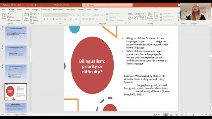Open the Shape Outline dropdown
The height and width of the screenshot is (119, 212).
167,17
